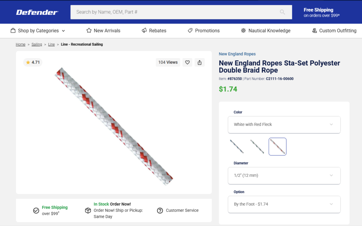Add product to wishlist with heart icon
The height and width of the screenshot is (226, 362).
187,62
